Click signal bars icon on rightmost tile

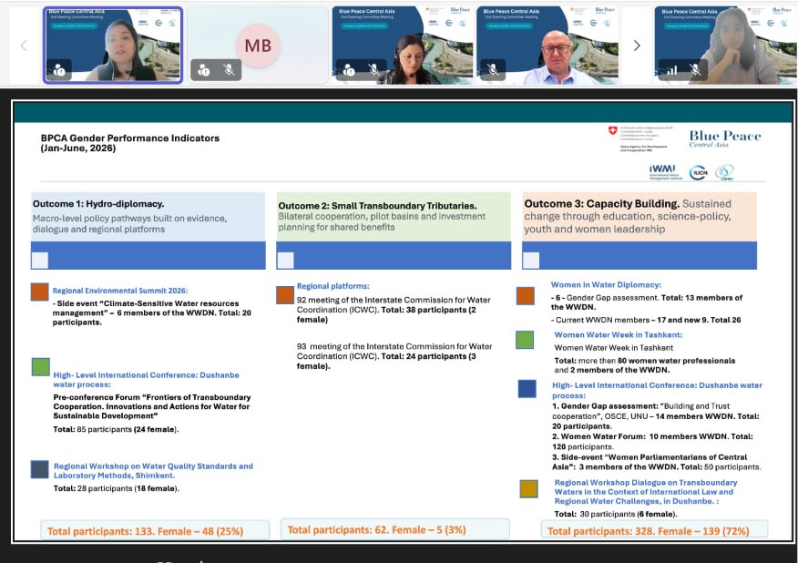pyautogui.click(x=671, y=70)
